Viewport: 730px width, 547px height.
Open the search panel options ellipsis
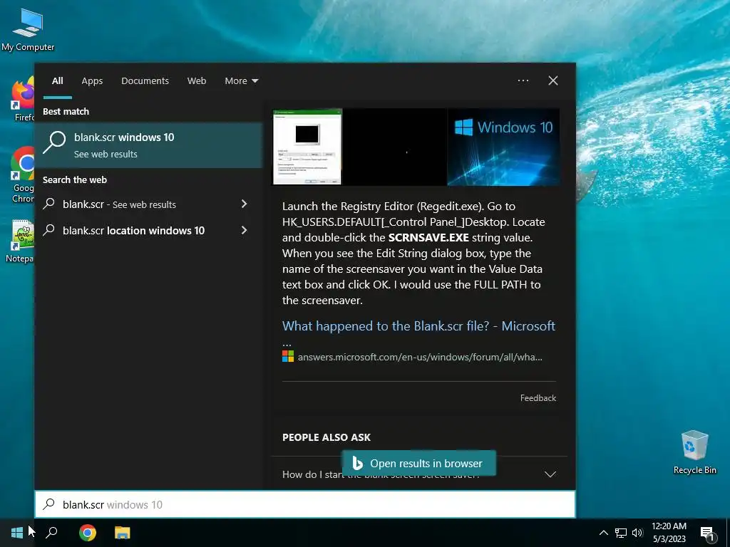[x=523, y=80]
